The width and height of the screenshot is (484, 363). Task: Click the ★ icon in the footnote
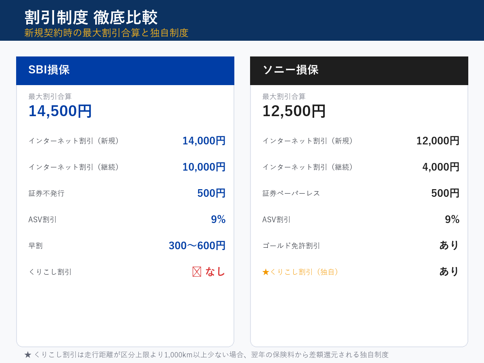[x=27, y=355]
